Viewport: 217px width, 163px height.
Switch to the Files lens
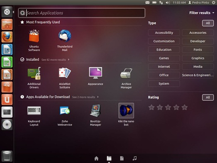122,158
